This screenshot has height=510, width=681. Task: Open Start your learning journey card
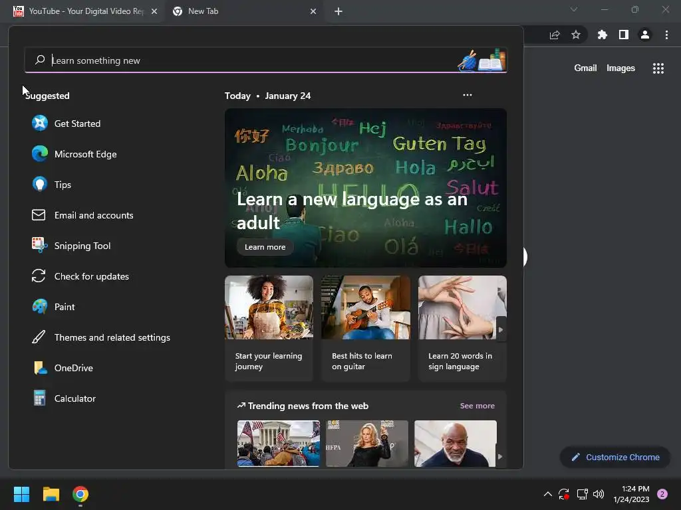tap(269, 328)
